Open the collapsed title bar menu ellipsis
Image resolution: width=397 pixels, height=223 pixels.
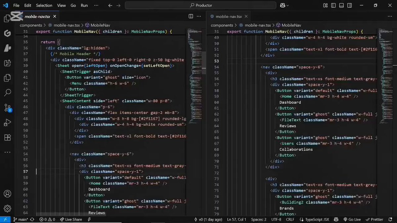point(96,5)
